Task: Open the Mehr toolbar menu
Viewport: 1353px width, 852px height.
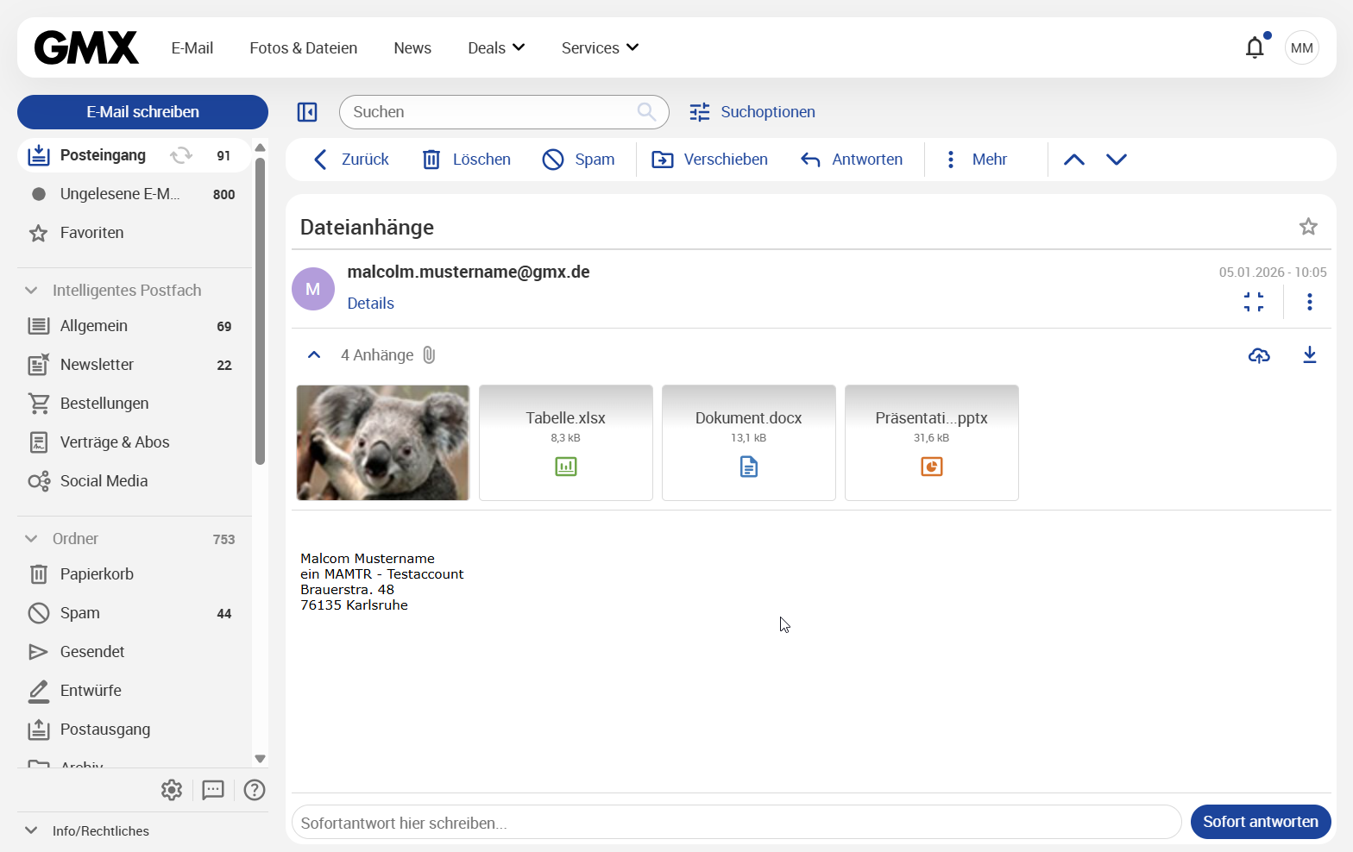Action: 976,160
